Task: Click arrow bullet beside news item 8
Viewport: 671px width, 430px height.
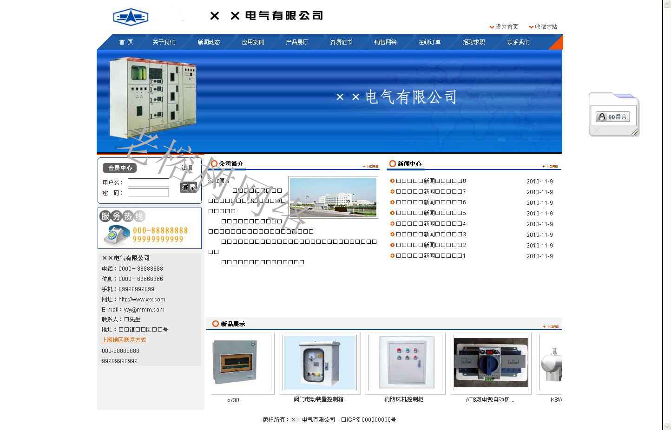Action: click(392, 181)
